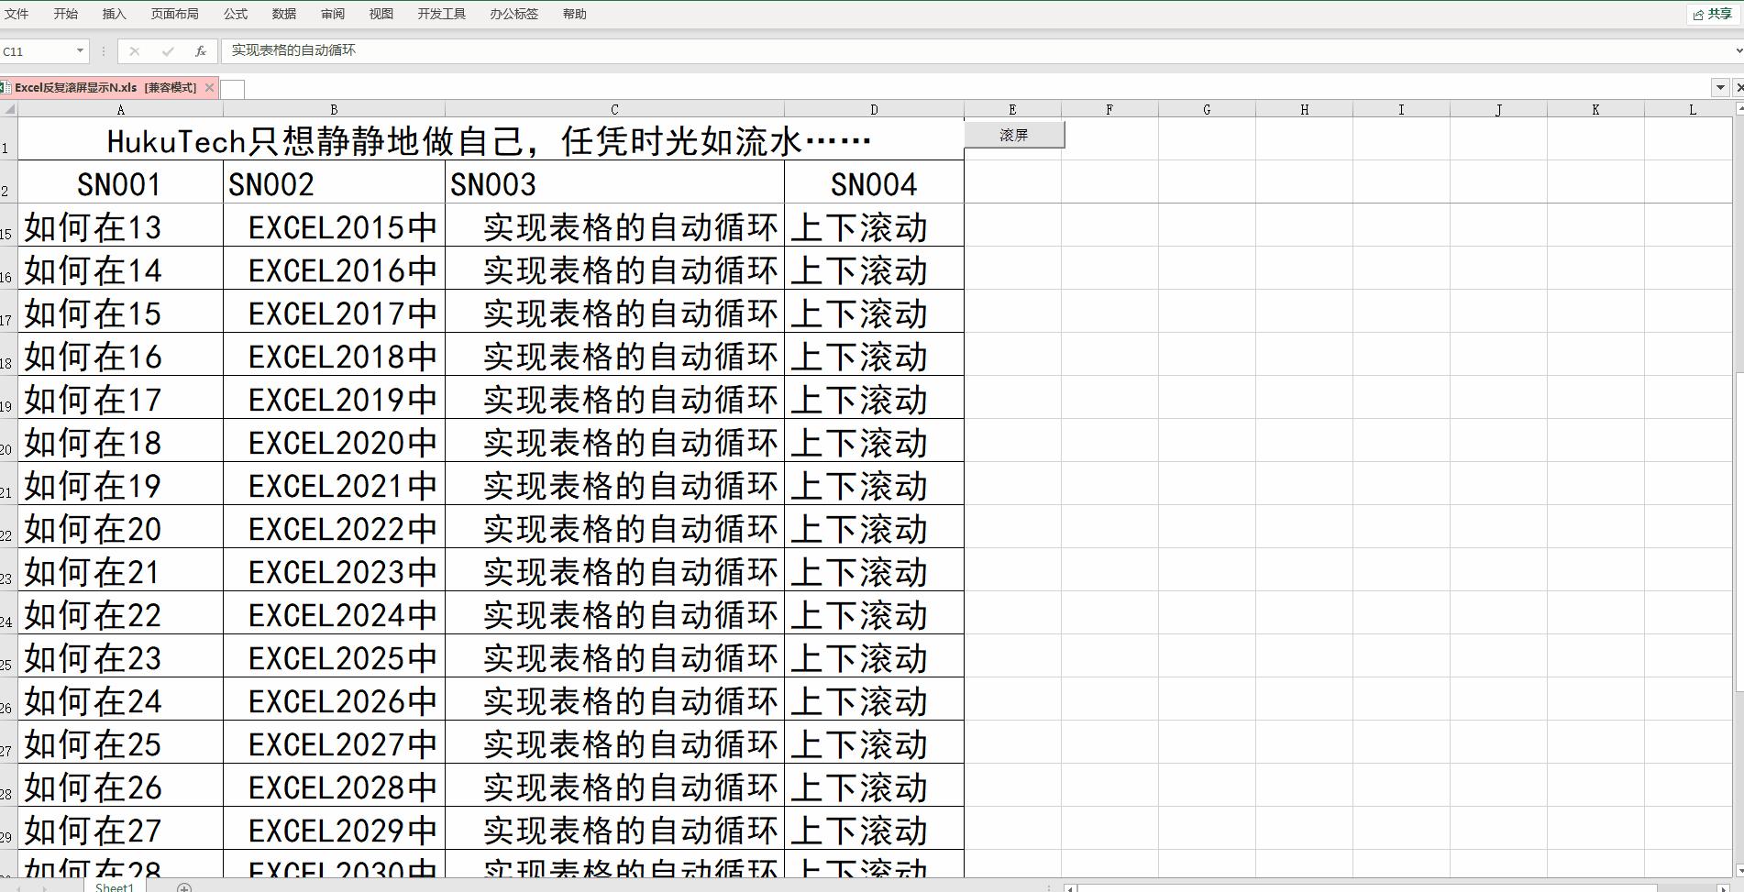
Task: Close the Excel反复滚屏显示N.xls document tab
Action: pyautogui.click(x=210, y=87)
